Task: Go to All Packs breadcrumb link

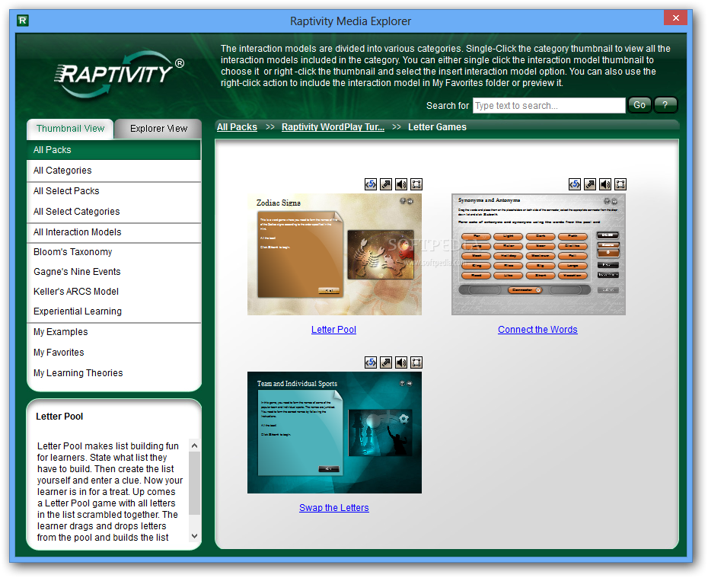Action: (x=237, y=127)
